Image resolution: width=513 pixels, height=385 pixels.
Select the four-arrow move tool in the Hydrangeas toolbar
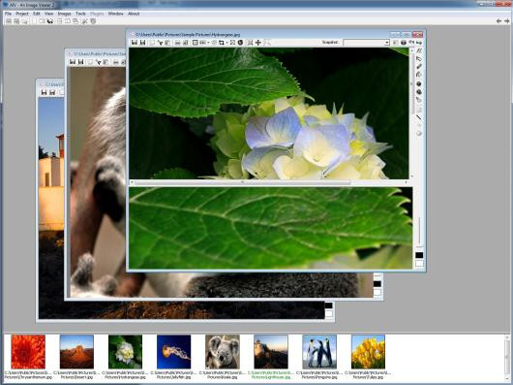pyautogui.click(x=258, y=43)
